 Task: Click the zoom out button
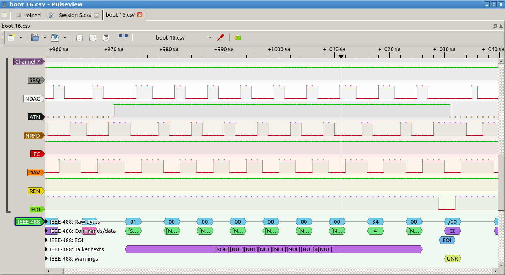click(x=93, y=38)
